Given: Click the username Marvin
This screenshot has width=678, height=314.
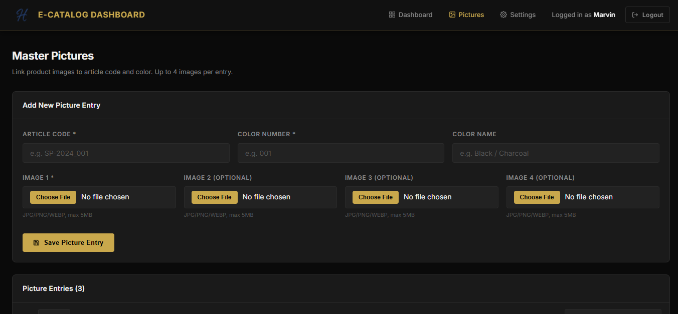Looking at the screenshot, I should (604, 15).
